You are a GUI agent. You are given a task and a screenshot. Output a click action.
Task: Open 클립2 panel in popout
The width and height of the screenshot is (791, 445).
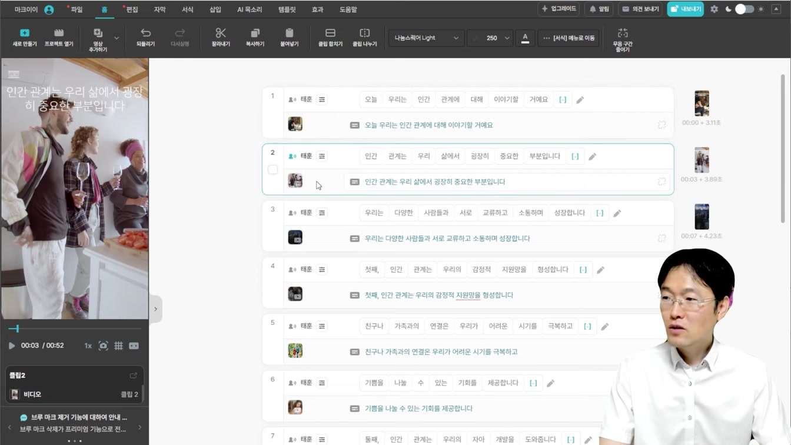(134, 376)
